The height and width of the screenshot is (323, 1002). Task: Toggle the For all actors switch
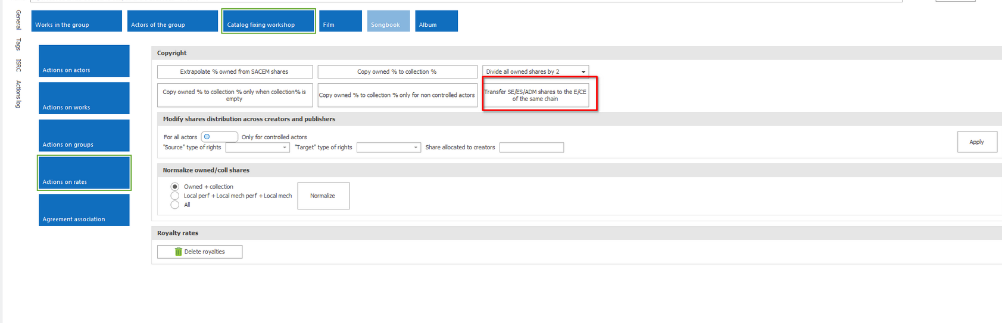218,137
